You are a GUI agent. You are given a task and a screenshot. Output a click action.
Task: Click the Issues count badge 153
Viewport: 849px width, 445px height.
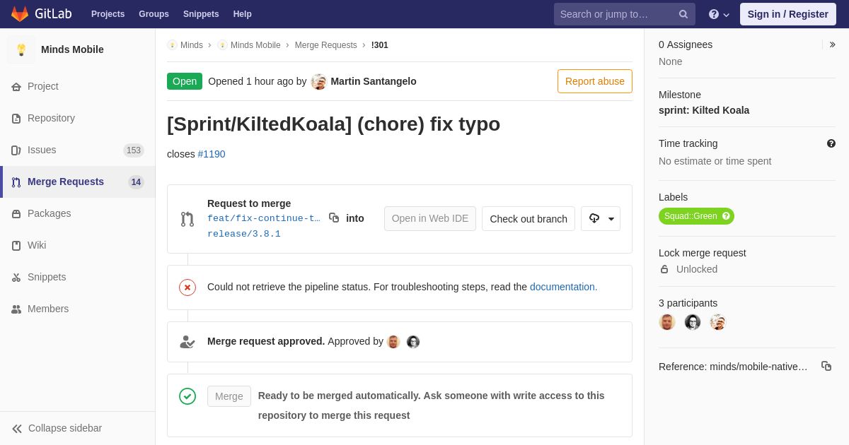pyautogui.click(x=134, y=150)
